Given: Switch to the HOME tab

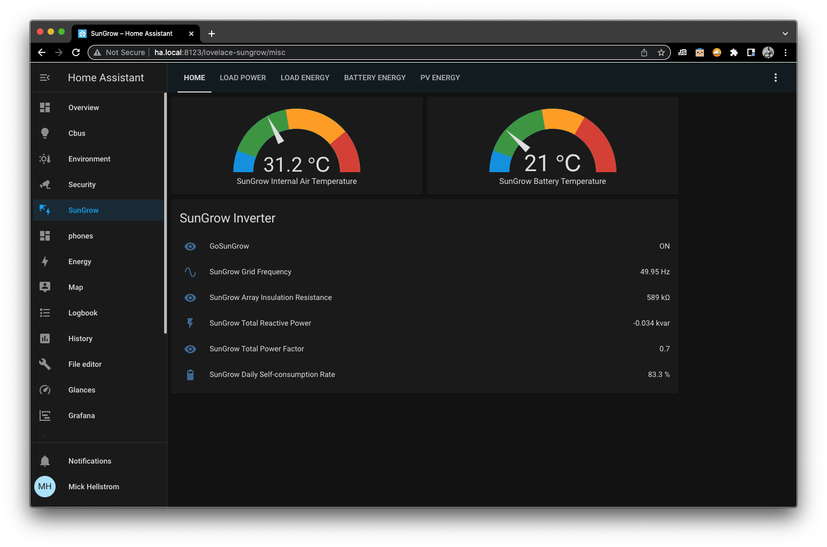Looking at the screenshot, I should [x=195, y=78].
